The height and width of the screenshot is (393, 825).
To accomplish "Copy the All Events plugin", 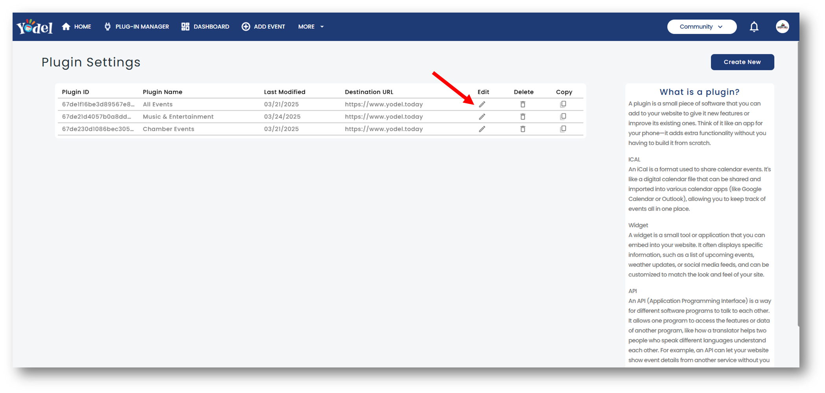I will point(563,104).
